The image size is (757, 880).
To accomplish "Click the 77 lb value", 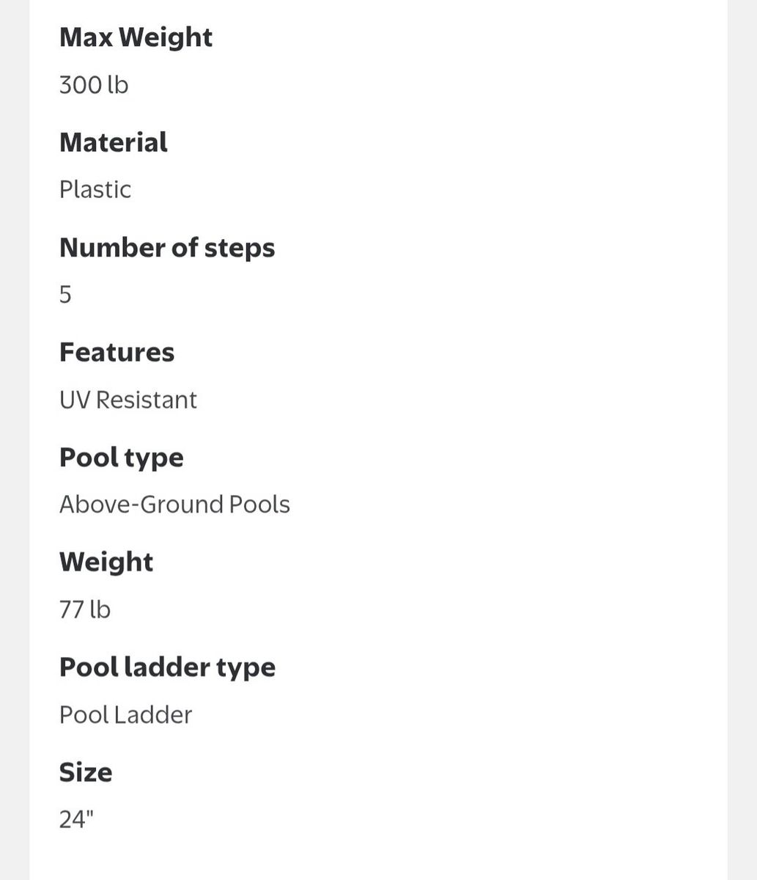I will click(85, 609).
